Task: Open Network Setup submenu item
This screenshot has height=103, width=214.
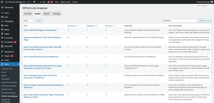Action: click(7, 89)
